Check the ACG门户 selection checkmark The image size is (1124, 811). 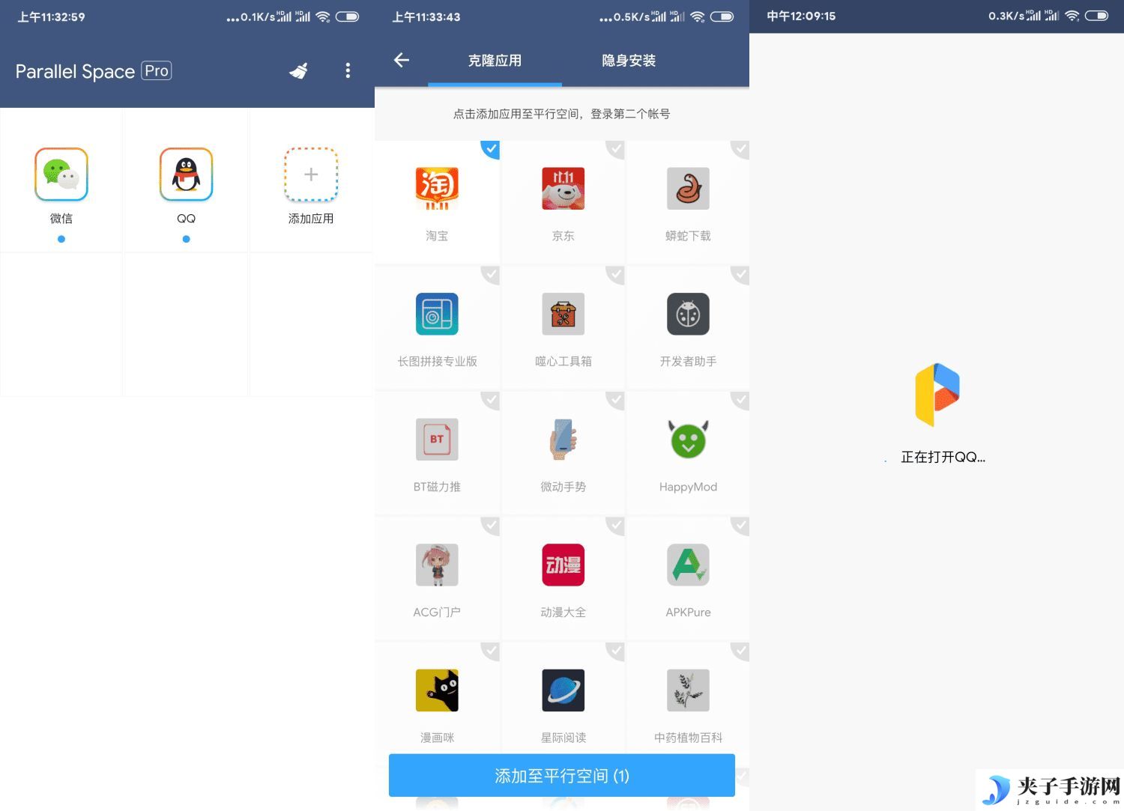[x=490, y=526]
